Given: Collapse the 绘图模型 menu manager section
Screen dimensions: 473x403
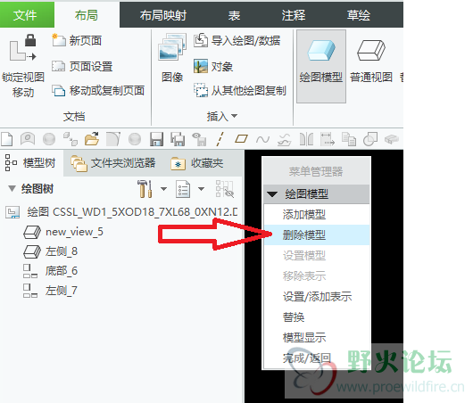Looking at the screenshot, I should click(272, 194).
